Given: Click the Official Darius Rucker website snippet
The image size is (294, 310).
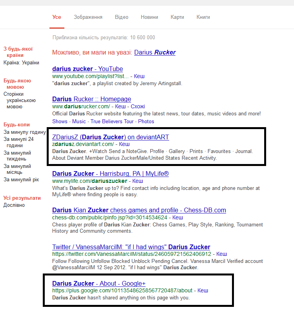Looking at the screenshot, I should click(156, 114).
